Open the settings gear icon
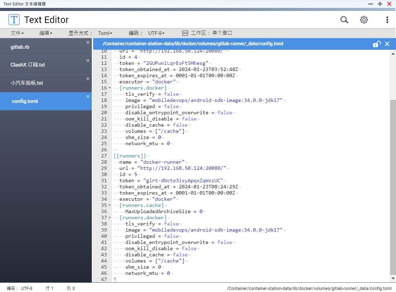This screenshot has width=396, height=292. tap(364, 20)
